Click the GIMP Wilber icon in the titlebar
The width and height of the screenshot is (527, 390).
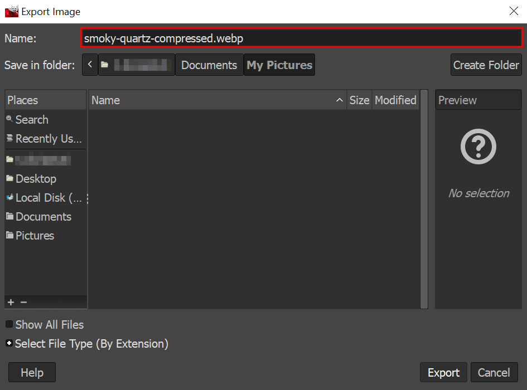[11, 11]
